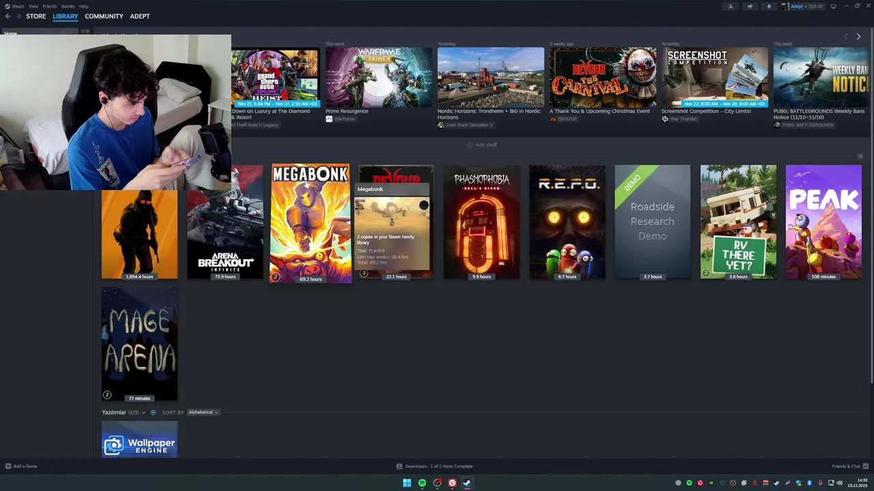Open Devour Carnival news card
The width and height of the screenshot is (874, 491).
point(603,78)
